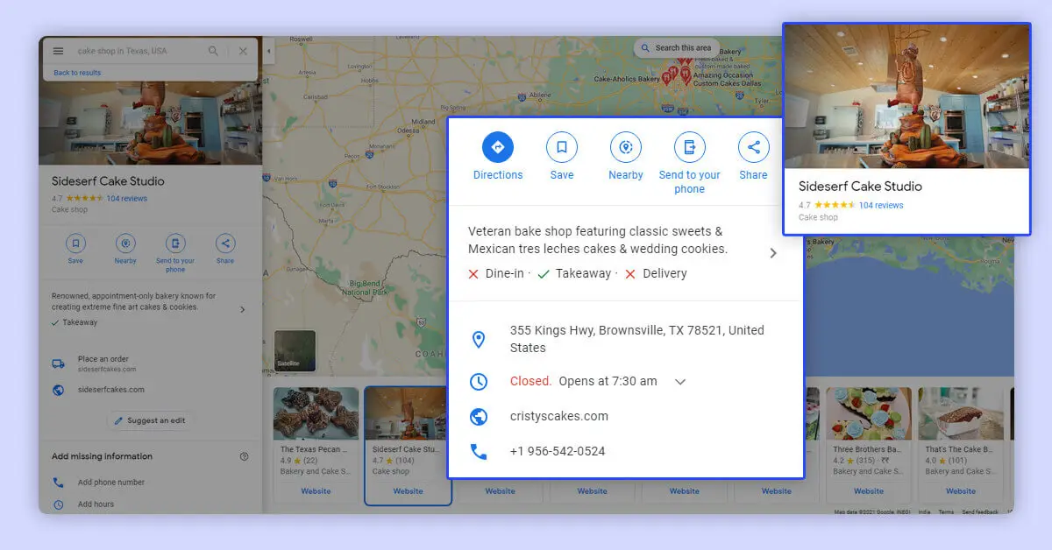This screenshot has height=550, width=1052.
Task: Expand the 'Veteran bake shop' description chevron
Action: (772, 253)
